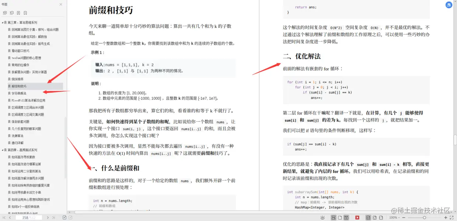Enable continuous scrolling view
Viewport: 457px width, 221px height.
click(x=334, y=218)
